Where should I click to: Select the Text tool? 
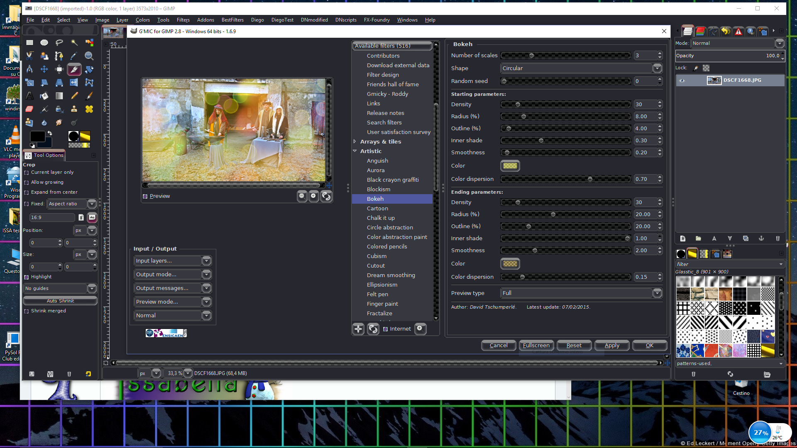point(29,95)
